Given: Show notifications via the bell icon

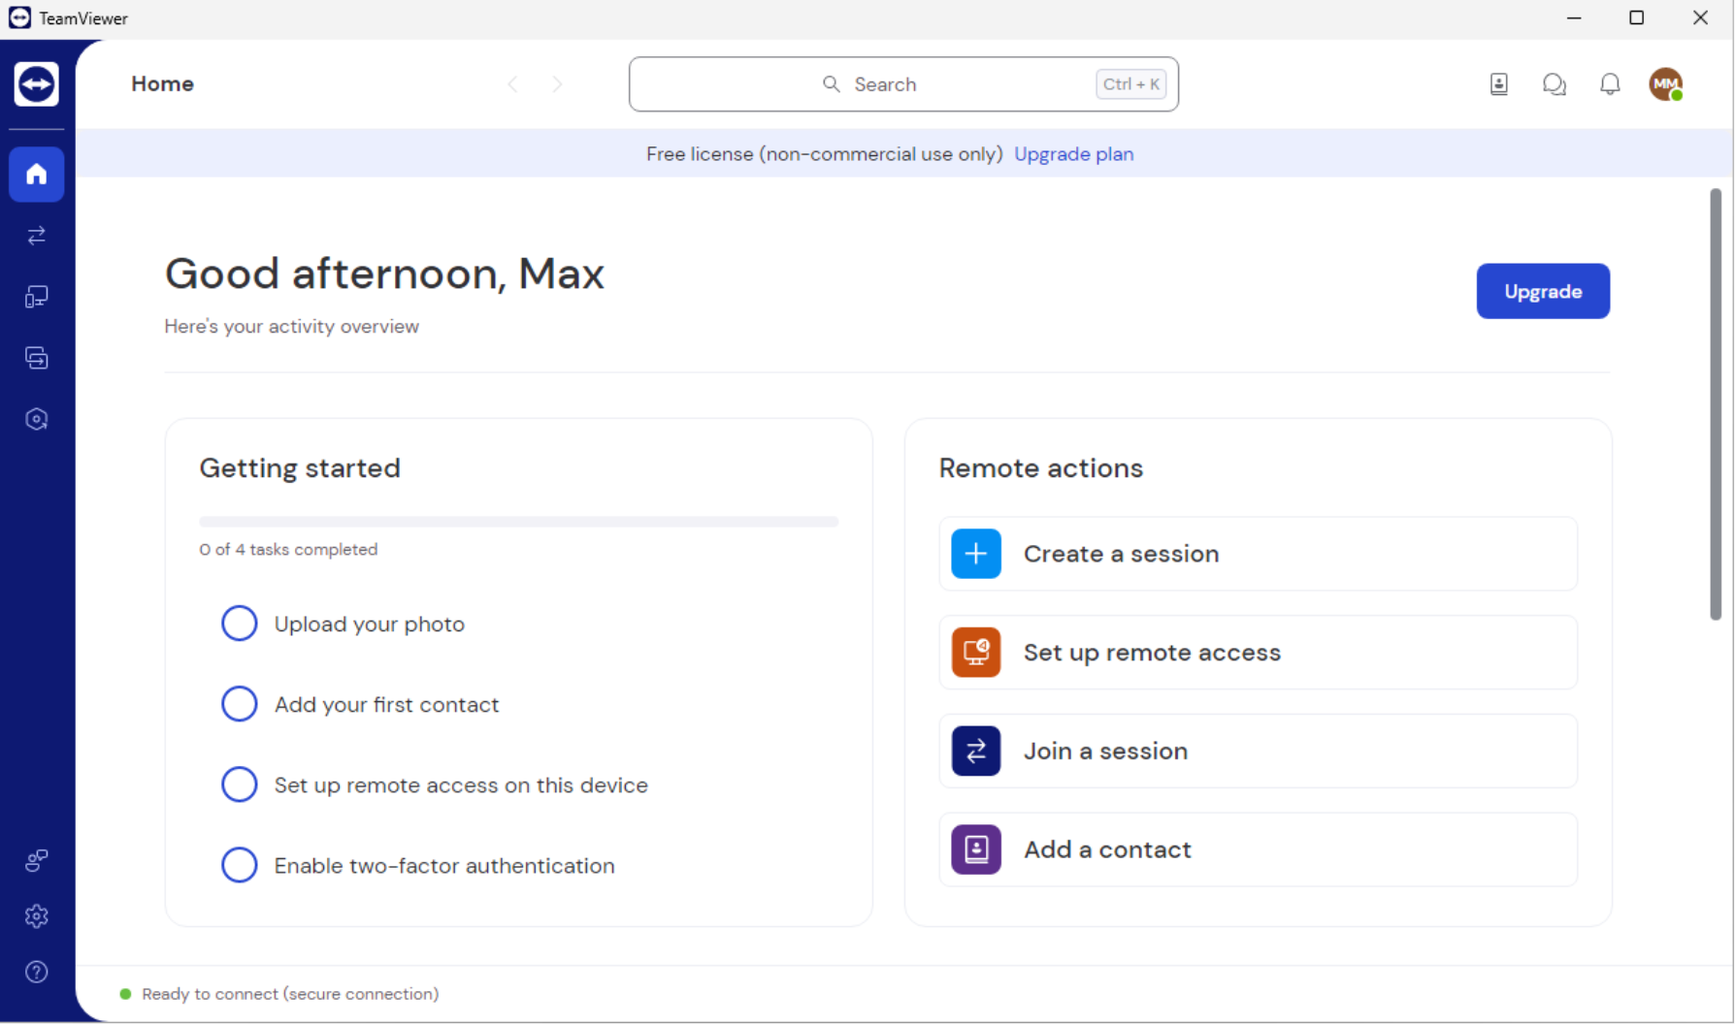Looking at the screenshot, I should coord(1610,84).
